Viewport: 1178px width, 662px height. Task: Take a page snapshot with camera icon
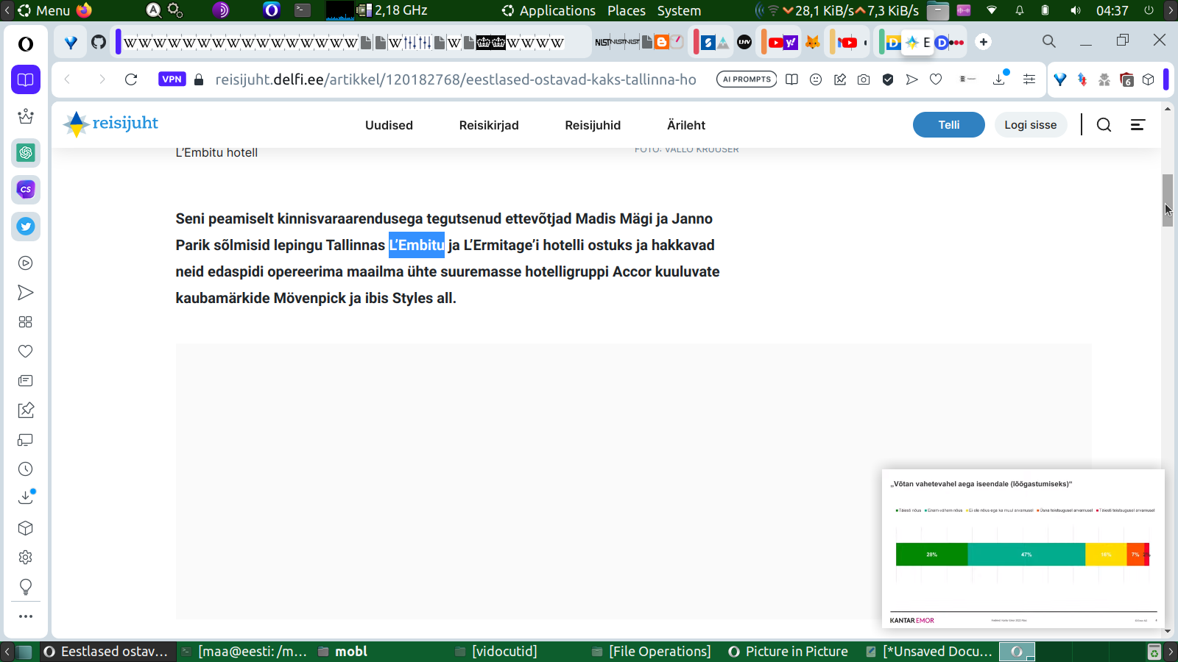tap(864, 79)
